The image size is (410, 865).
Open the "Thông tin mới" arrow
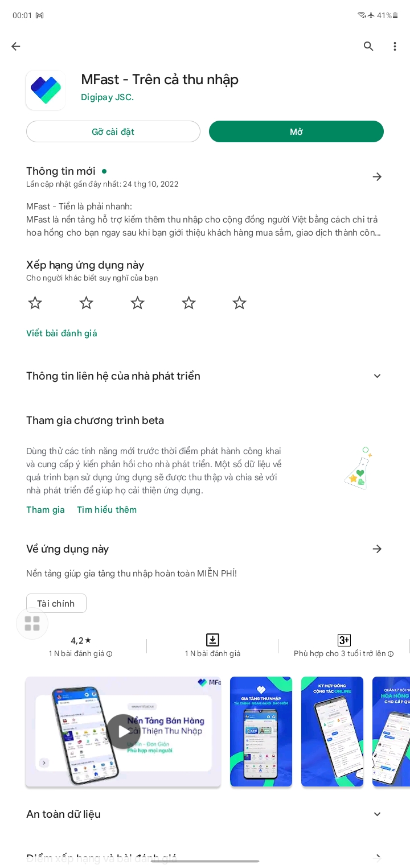pos(377,177)
